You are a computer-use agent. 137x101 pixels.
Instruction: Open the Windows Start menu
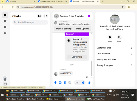[x=2, y=95]
